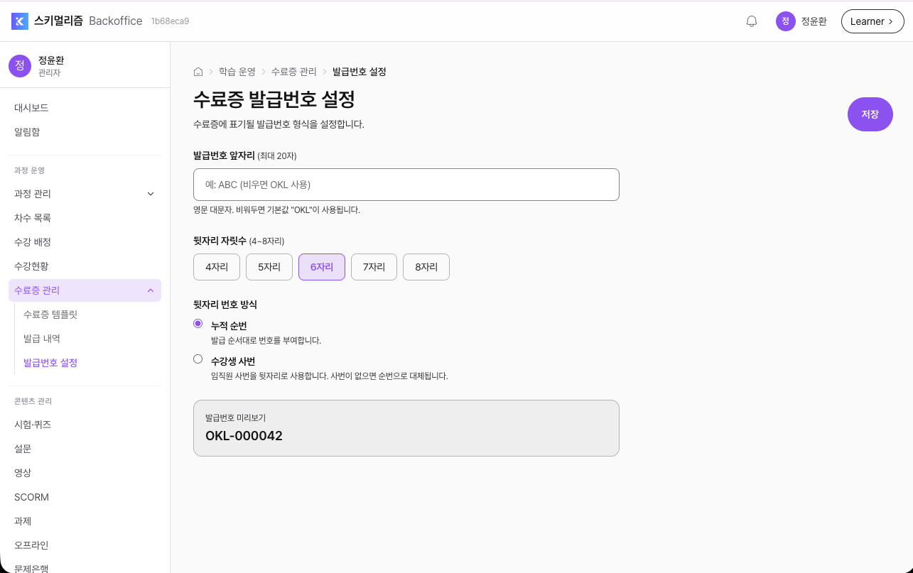Focus the 발급번호 앞자리 input field
Screen dimensions: 913x573
click(406, 185)
